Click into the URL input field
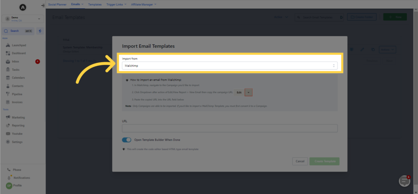Image resolution: width=418 pixels, height=194 pixels. [x=230, y=128]
